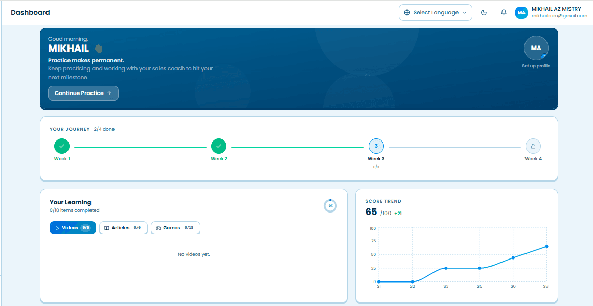The image size is (593, 306).
Task: Click the locked Week 4 step icon
Action: pos(533,146)
